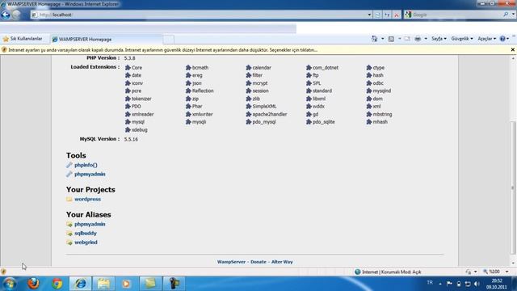Open the Windows Start menu

(10, 284)
